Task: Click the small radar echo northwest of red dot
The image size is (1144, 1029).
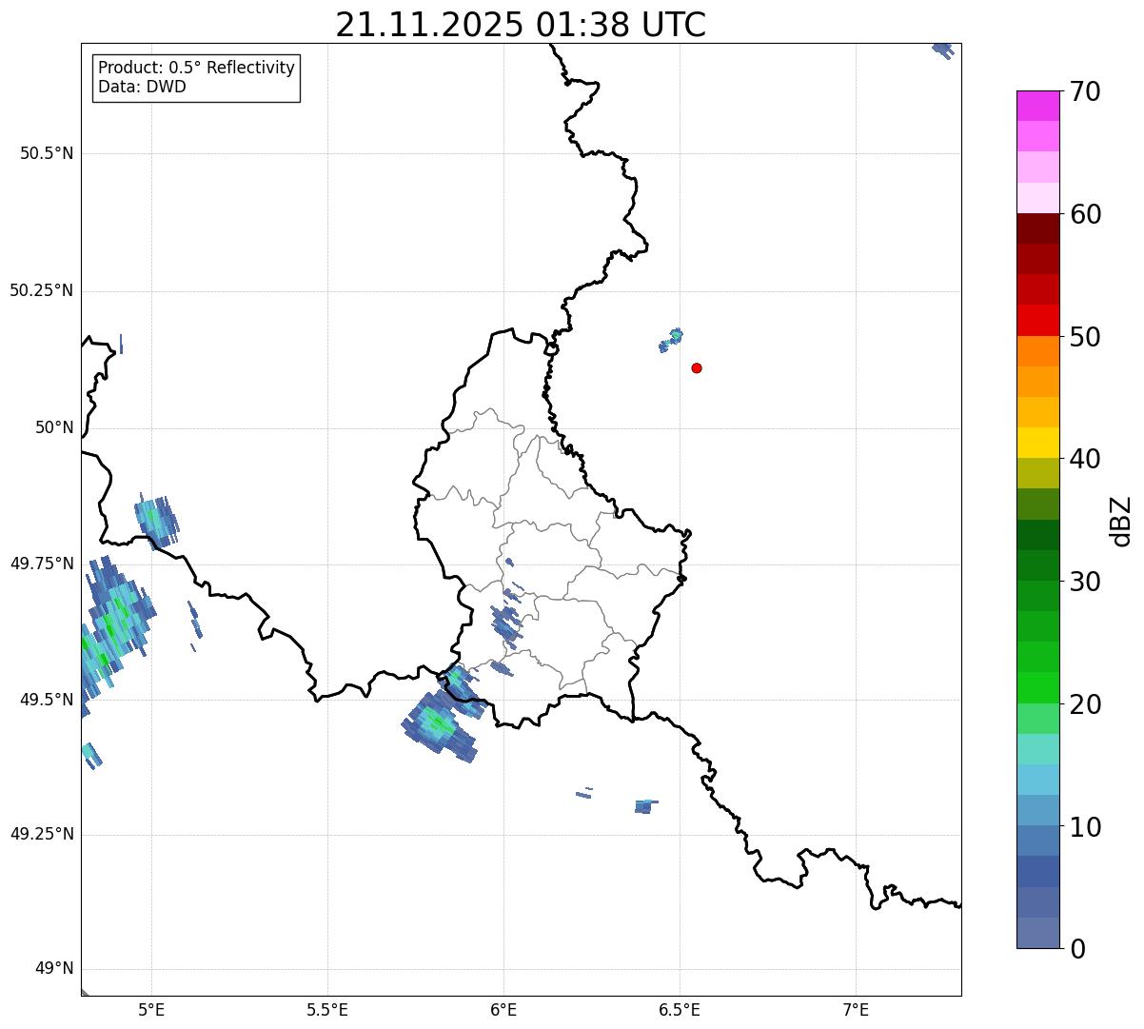Action: [671, 340]
